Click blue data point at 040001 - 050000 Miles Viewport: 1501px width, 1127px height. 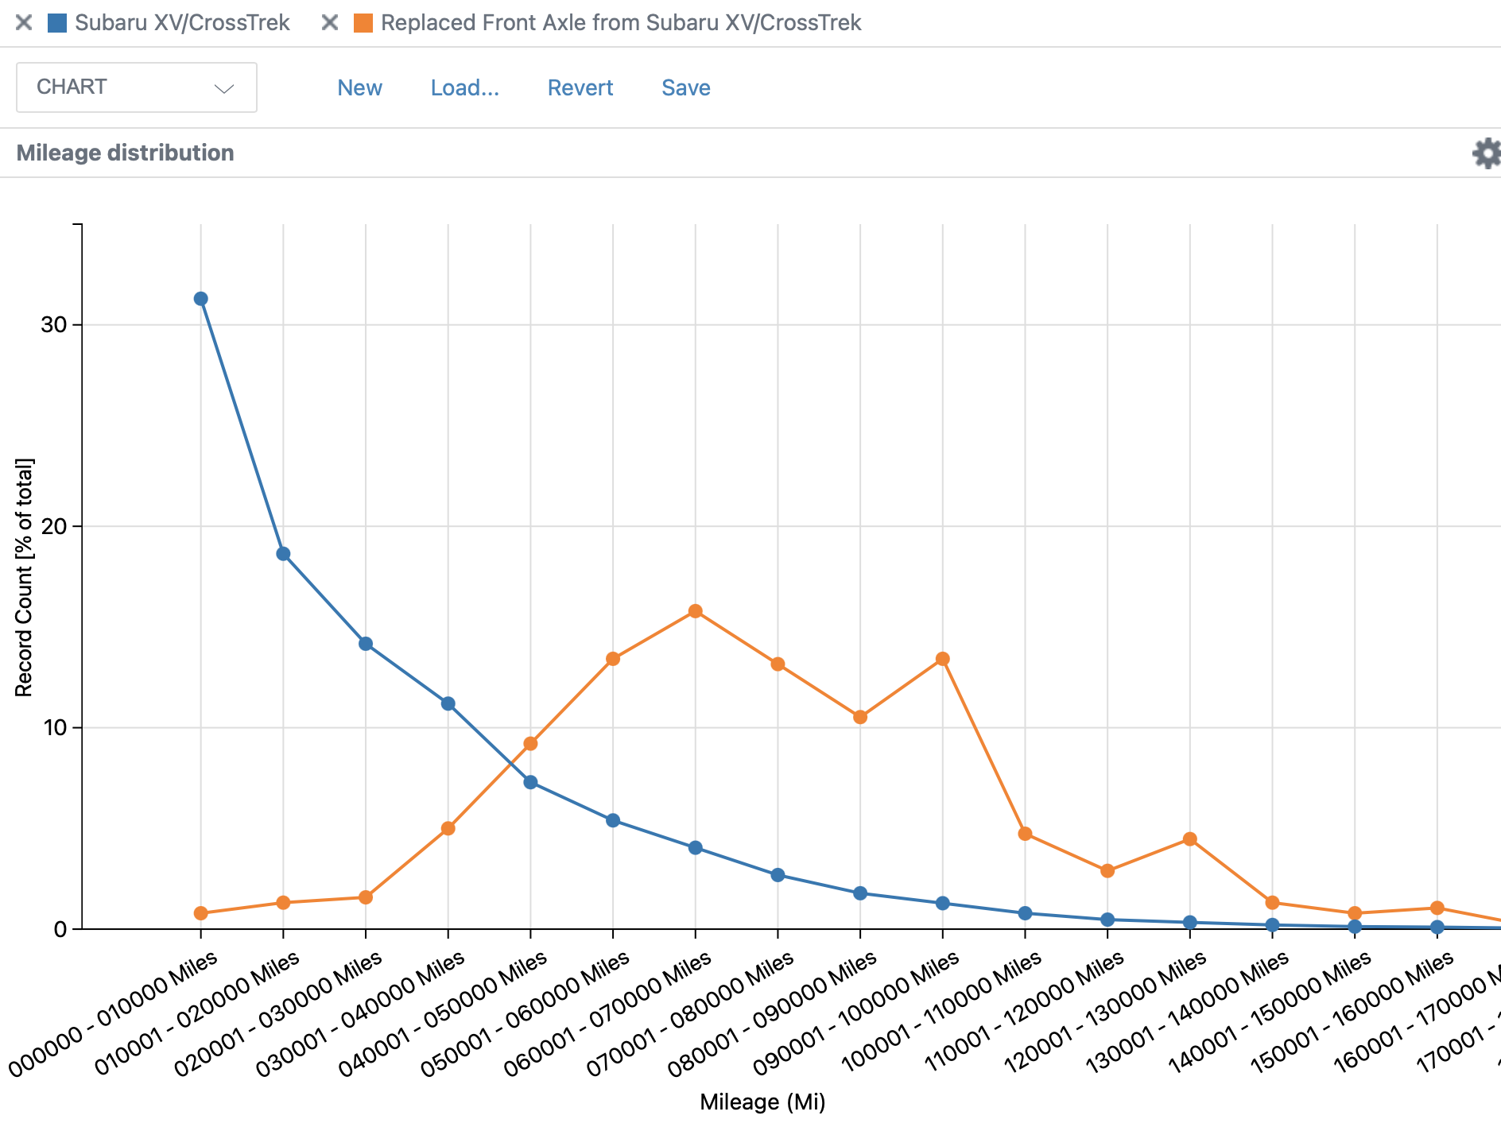coord(530,782)
